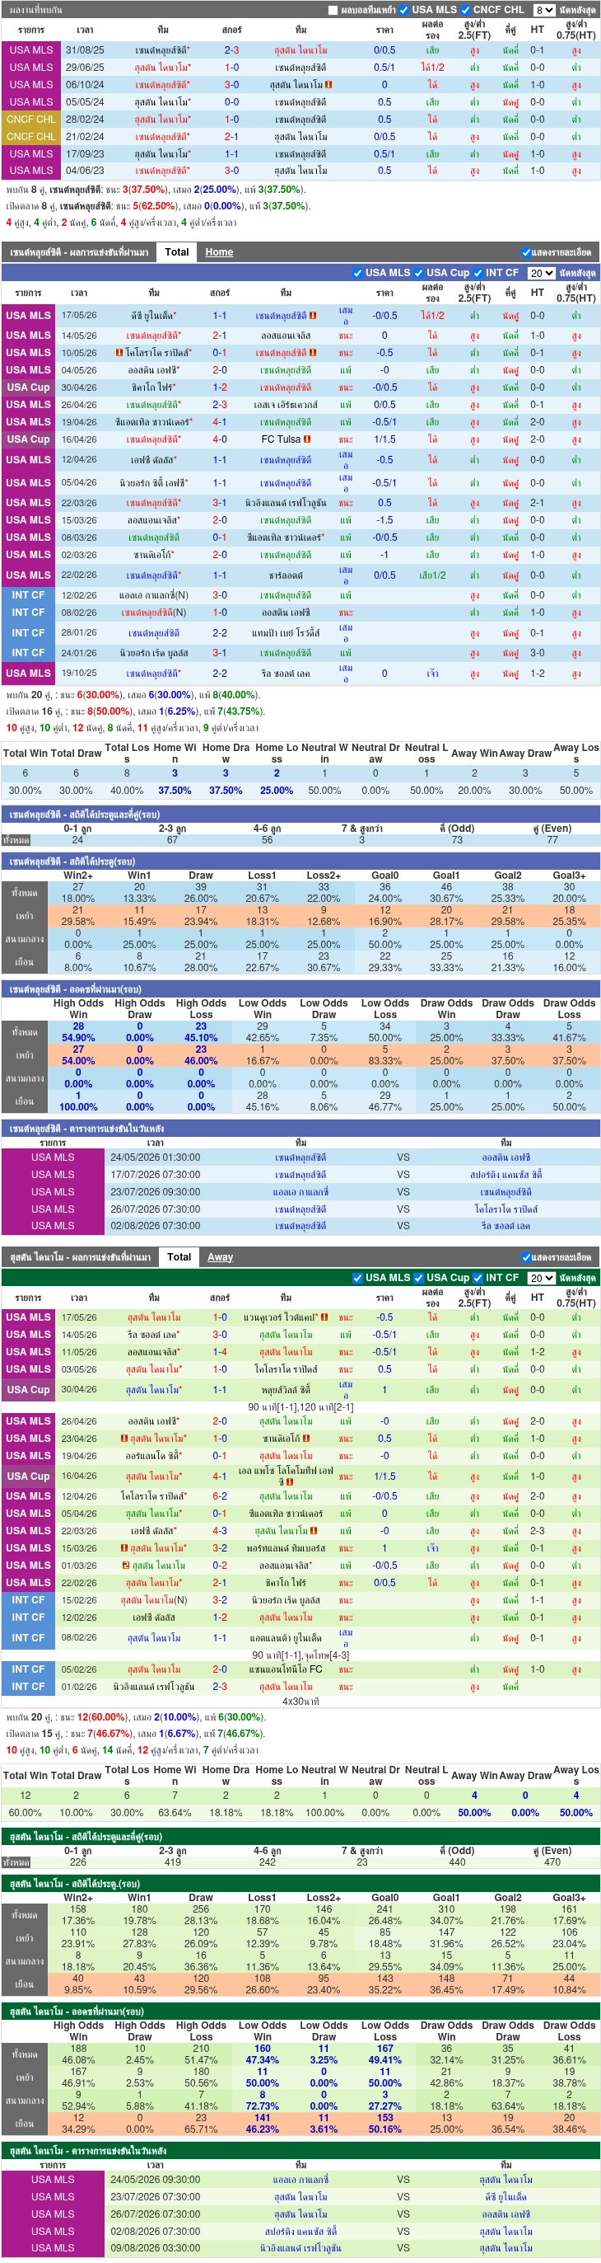601x2263 pixels.
Task: Open St. Louis recent matches dropdown showing 20
Action: pos(542,273)
